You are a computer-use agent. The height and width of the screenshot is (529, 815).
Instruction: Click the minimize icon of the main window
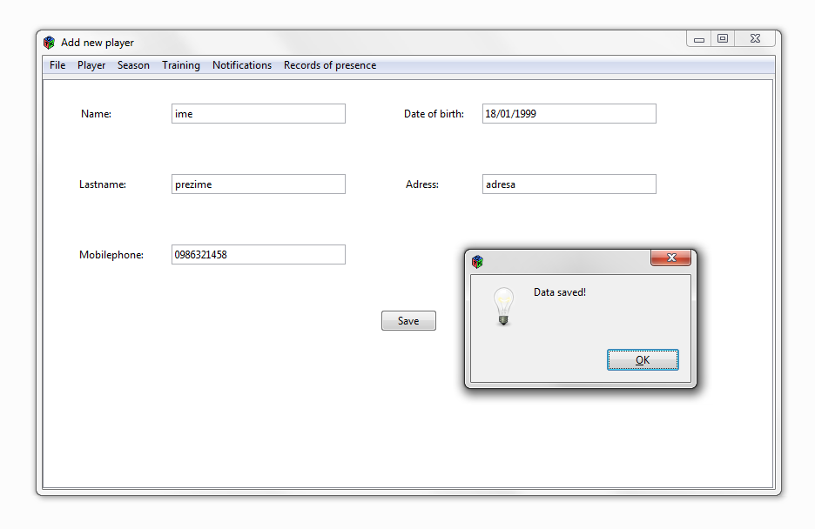point(698,38)
